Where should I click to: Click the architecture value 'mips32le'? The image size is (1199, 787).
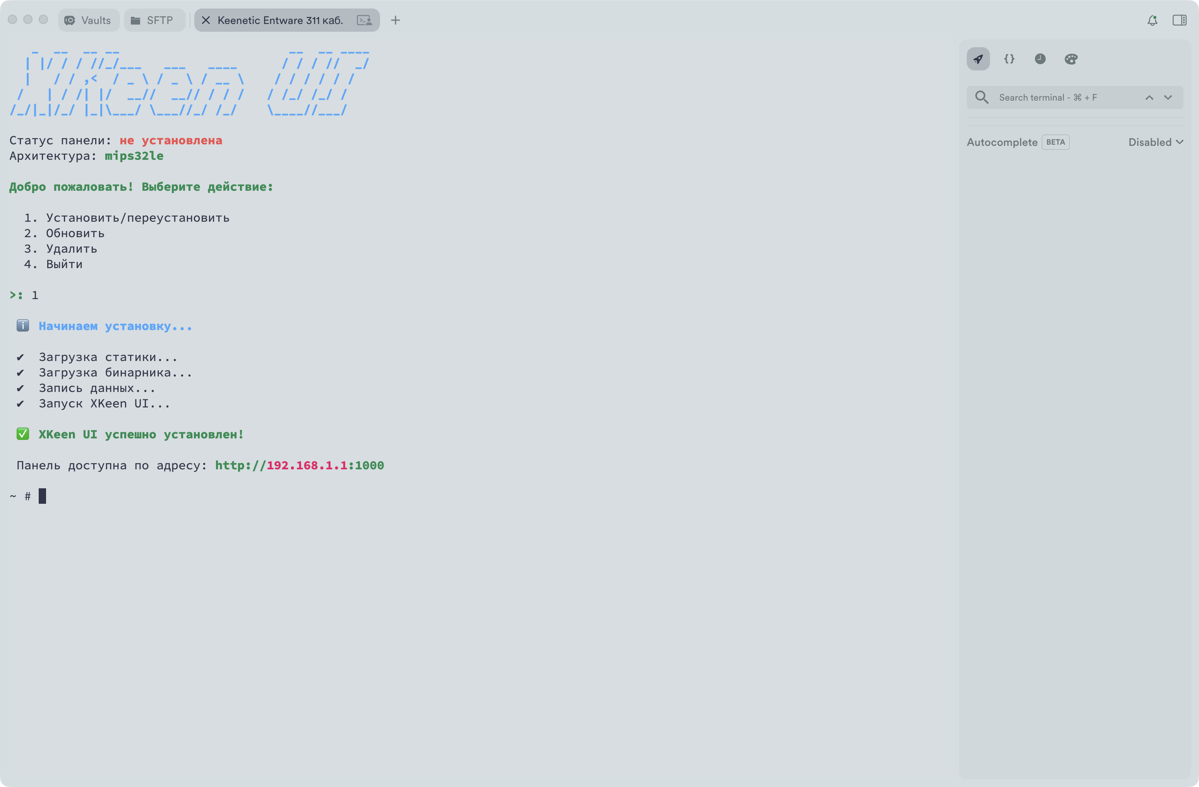click(x=134, y=156)
